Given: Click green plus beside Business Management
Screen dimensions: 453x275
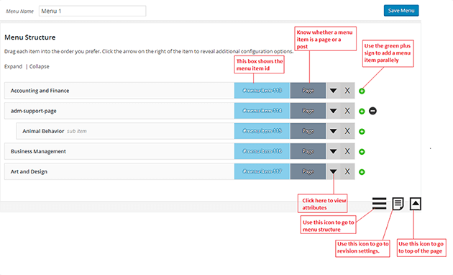Looking at the screenshot, I should 362,152.
